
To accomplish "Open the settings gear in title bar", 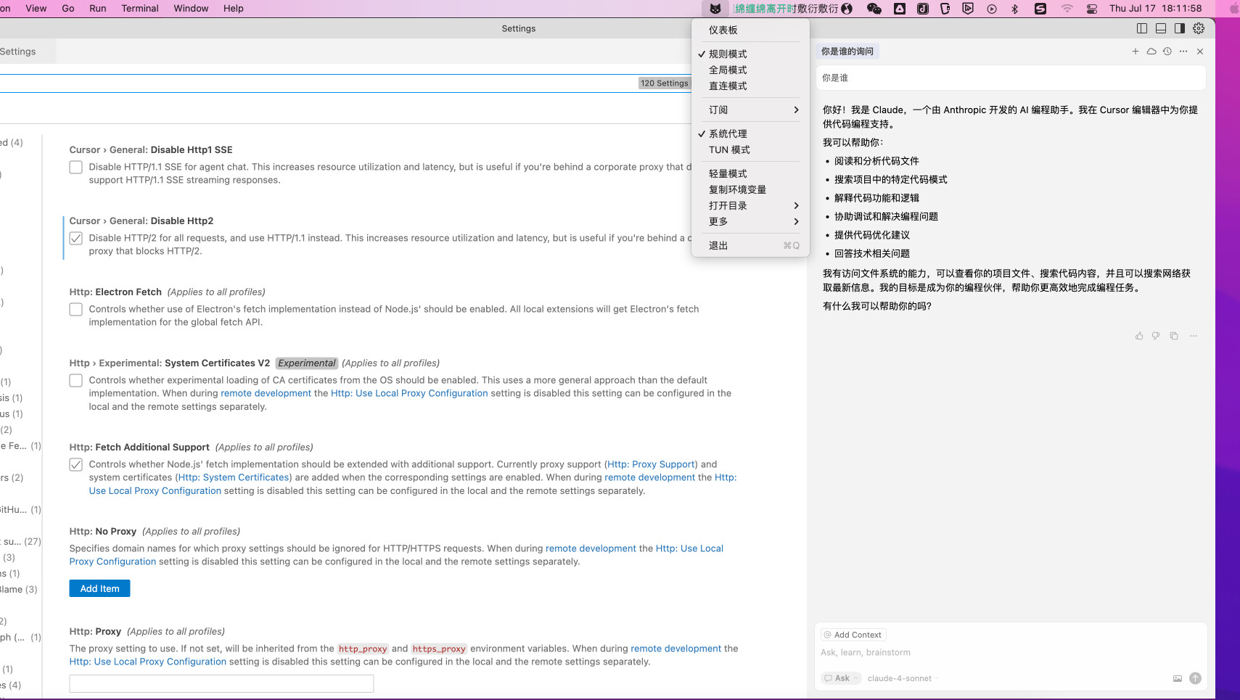I will coord(1199,28).
